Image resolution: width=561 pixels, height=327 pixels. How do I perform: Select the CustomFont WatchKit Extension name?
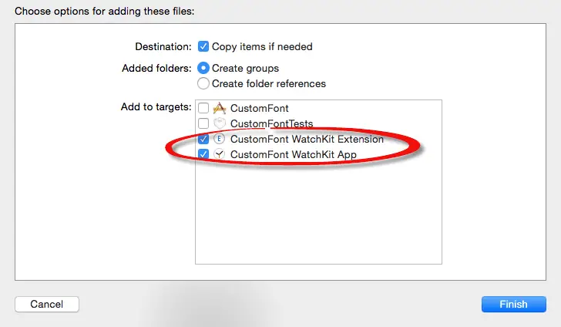(307, 140)
